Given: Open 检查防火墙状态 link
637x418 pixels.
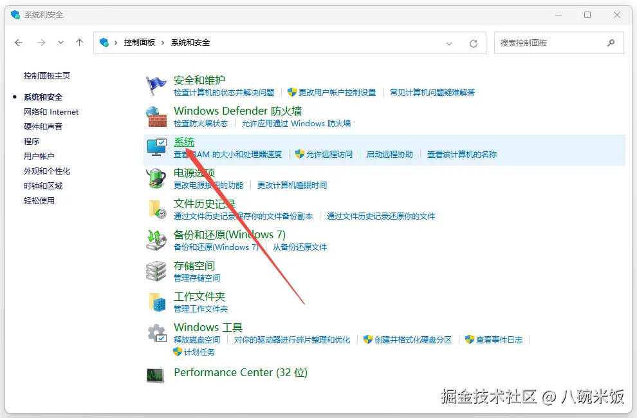Looking at the screenshot, I should [x=201, y=123].
